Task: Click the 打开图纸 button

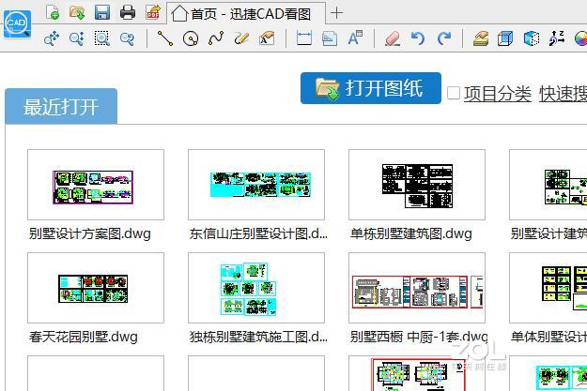Action: [371, 88]
